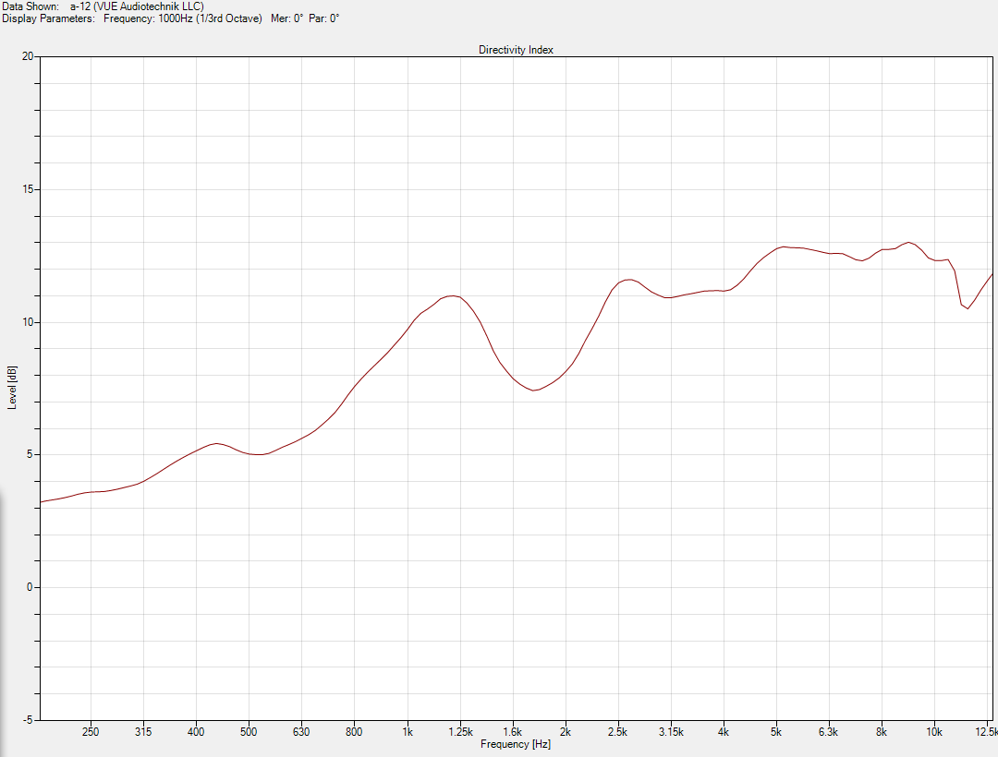Click the 5k frequency axis label
This screenshot has height=757, width=998.
776,731
